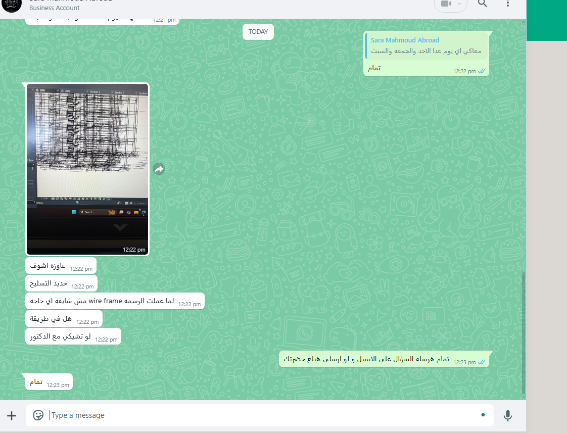The height and width of the screenshot is (434, 567).
Task: Select the sent message about the email question
Action: click(384, 360)
